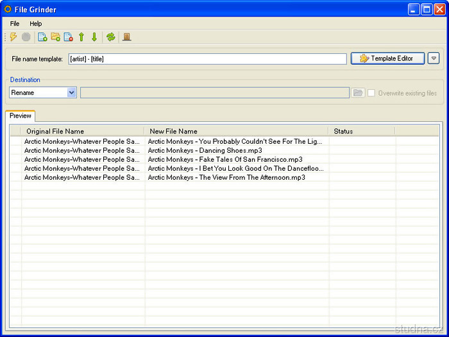Open the Help menu
Image resolution: width=449 pixels, height=337 pixels.
(36, 24)
